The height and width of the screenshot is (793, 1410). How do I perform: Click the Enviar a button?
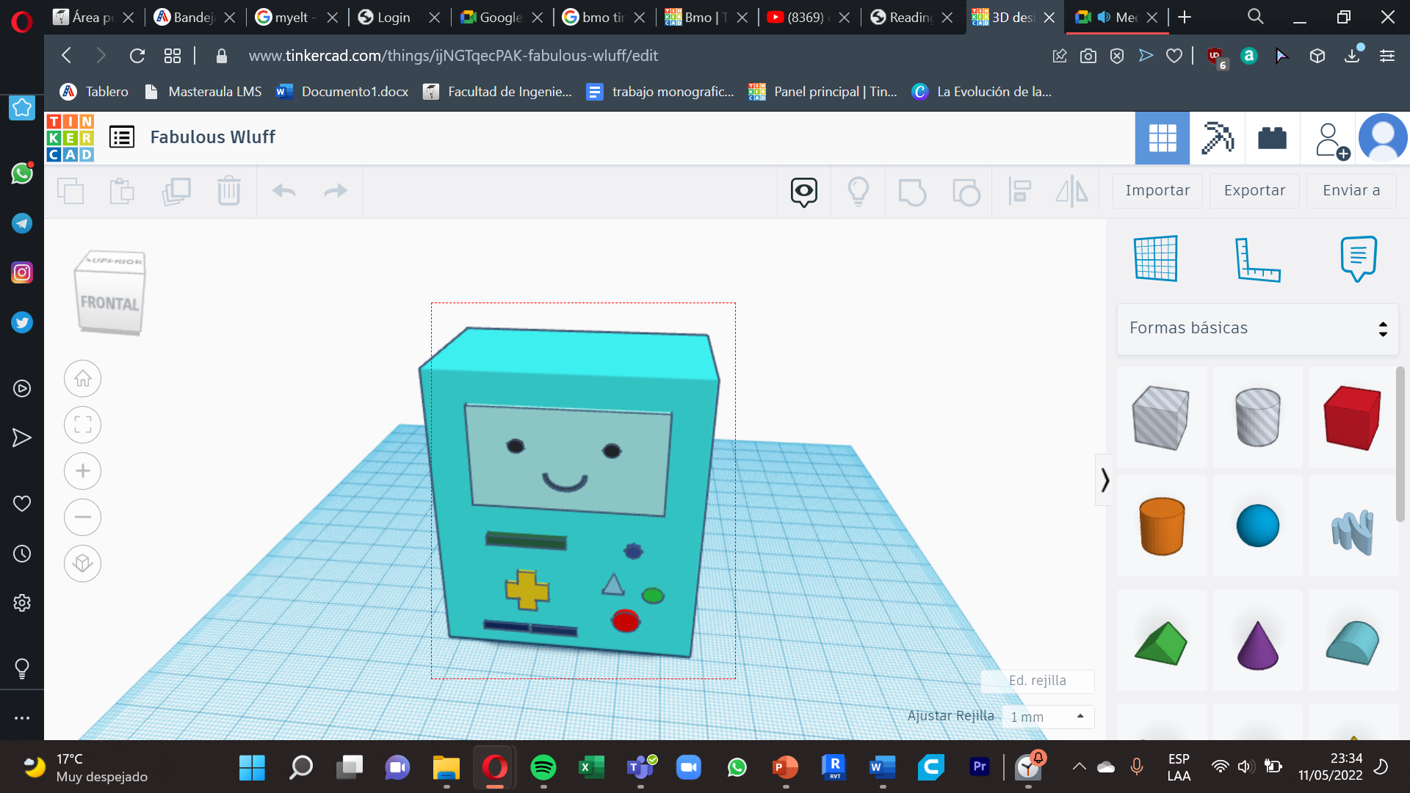pyautogui.click(x=1351, y=191)
